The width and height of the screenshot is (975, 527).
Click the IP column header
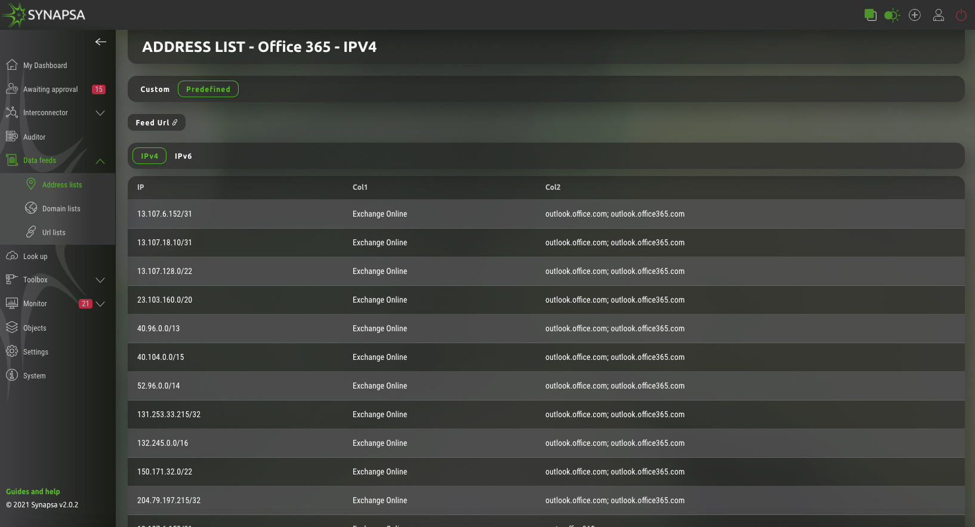[141, 187]
